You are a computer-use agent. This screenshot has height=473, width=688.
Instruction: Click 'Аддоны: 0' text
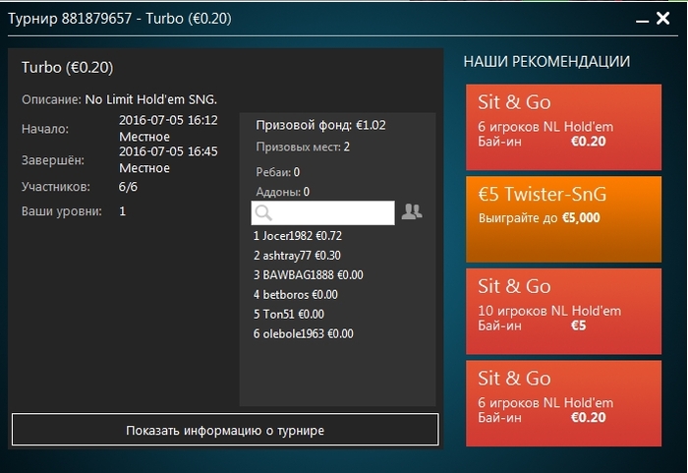point(283,192)
